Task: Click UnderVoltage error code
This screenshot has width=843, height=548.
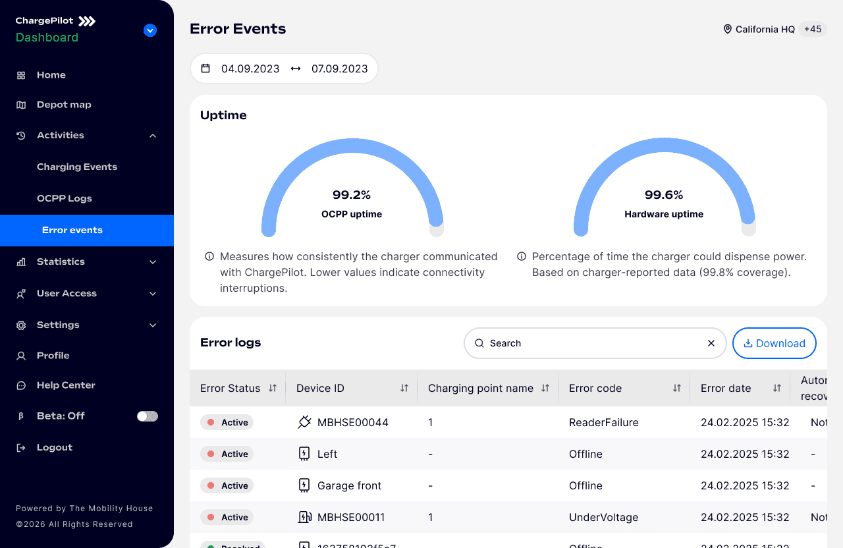Action: [x=604, y=517]
